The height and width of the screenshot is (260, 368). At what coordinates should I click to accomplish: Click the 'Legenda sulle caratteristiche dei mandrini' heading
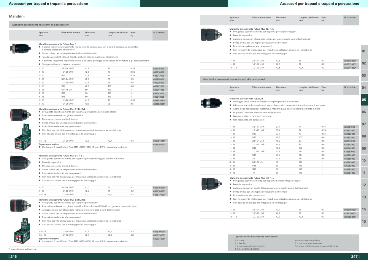click(x=256, y=237)
